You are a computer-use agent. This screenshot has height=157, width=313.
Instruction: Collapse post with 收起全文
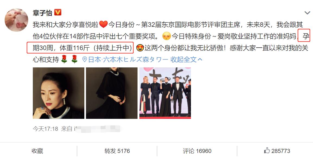[183, 59]
